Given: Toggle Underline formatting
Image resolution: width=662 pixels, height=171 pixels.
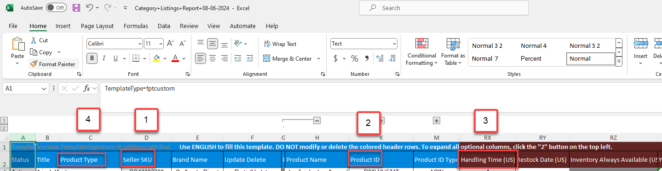Looking at the screenshot, I should (115, 58).
